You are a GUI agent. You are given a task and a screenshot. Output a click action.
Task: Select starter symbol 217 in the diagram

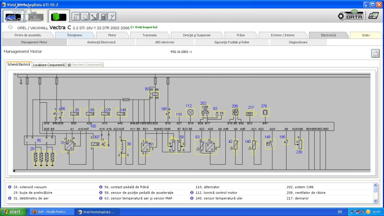point(250,114)
